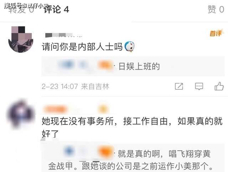Open the reply '日娱上班的'
Image resolution: width=228 pixels, height=172 pixels.
133,66
